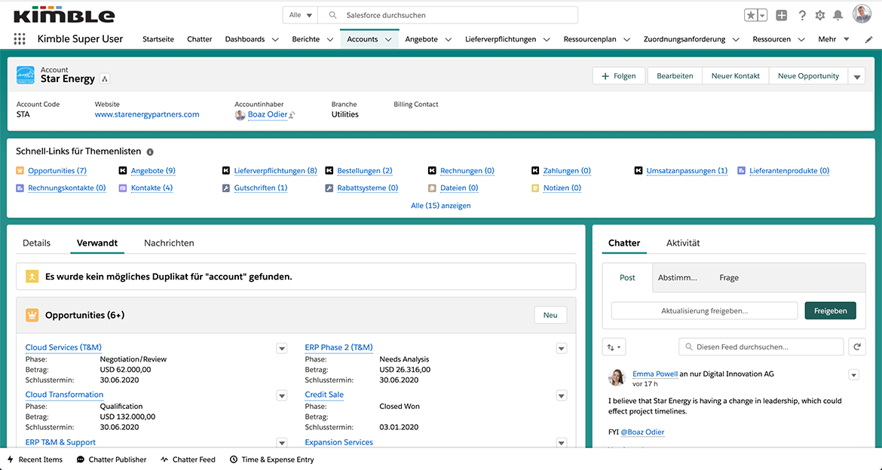Click the Kimble icon next to Angebote (9)
Screen dimensions: 882x470
coord(123,170)
